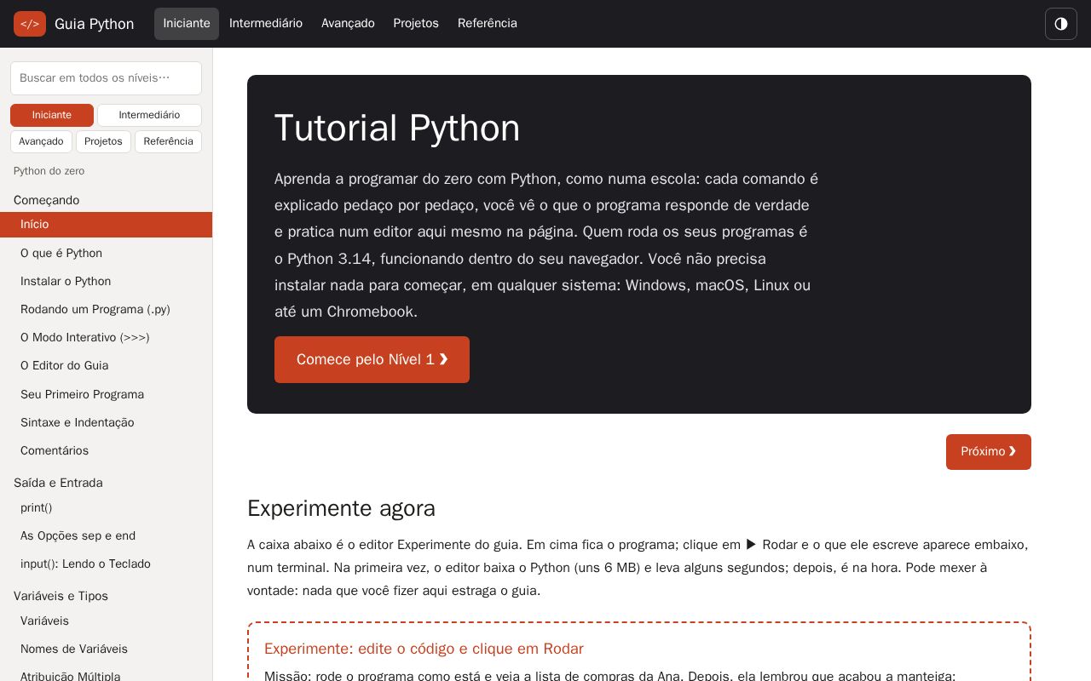1091x681 pixels.
Task: Go to next page with Próximo button
Action: pyautogui.click(x=989, y=452)
